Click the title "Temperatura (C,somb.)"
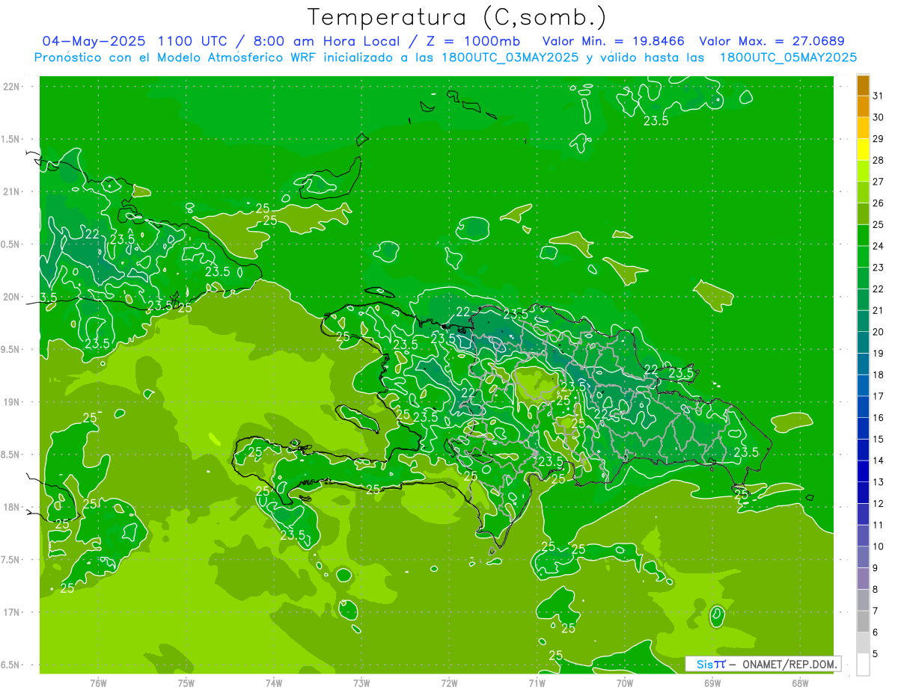 pyautogui.click(x=457, y=17)
